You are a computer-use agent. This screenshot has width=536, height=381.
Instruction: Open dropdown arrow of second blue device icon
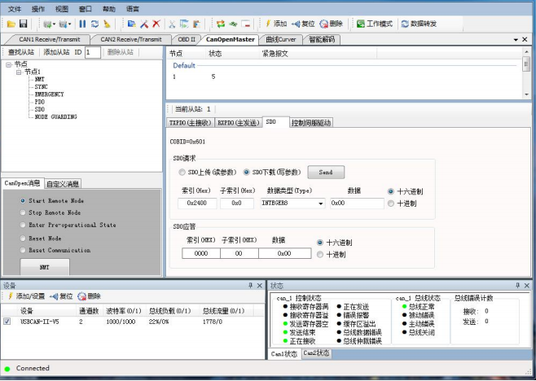click(69, 24)
